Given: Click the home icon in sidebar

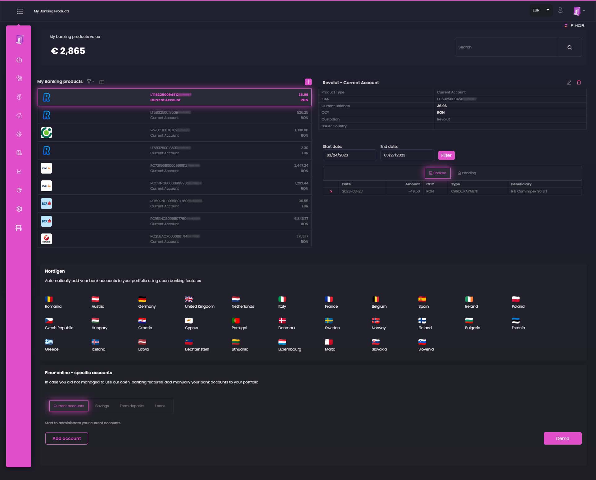Looking at the screenshot, I should [19, 116].
